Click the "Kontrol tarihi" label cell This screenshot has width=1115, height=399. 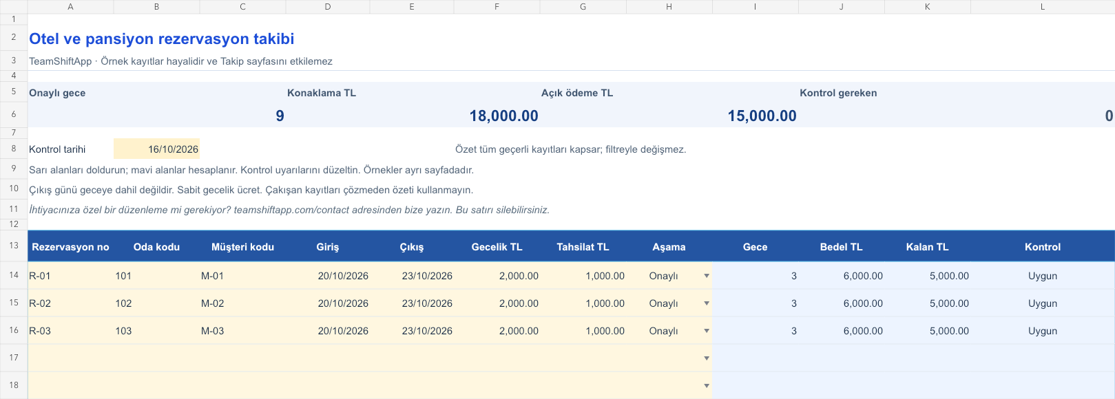[70, 149]
